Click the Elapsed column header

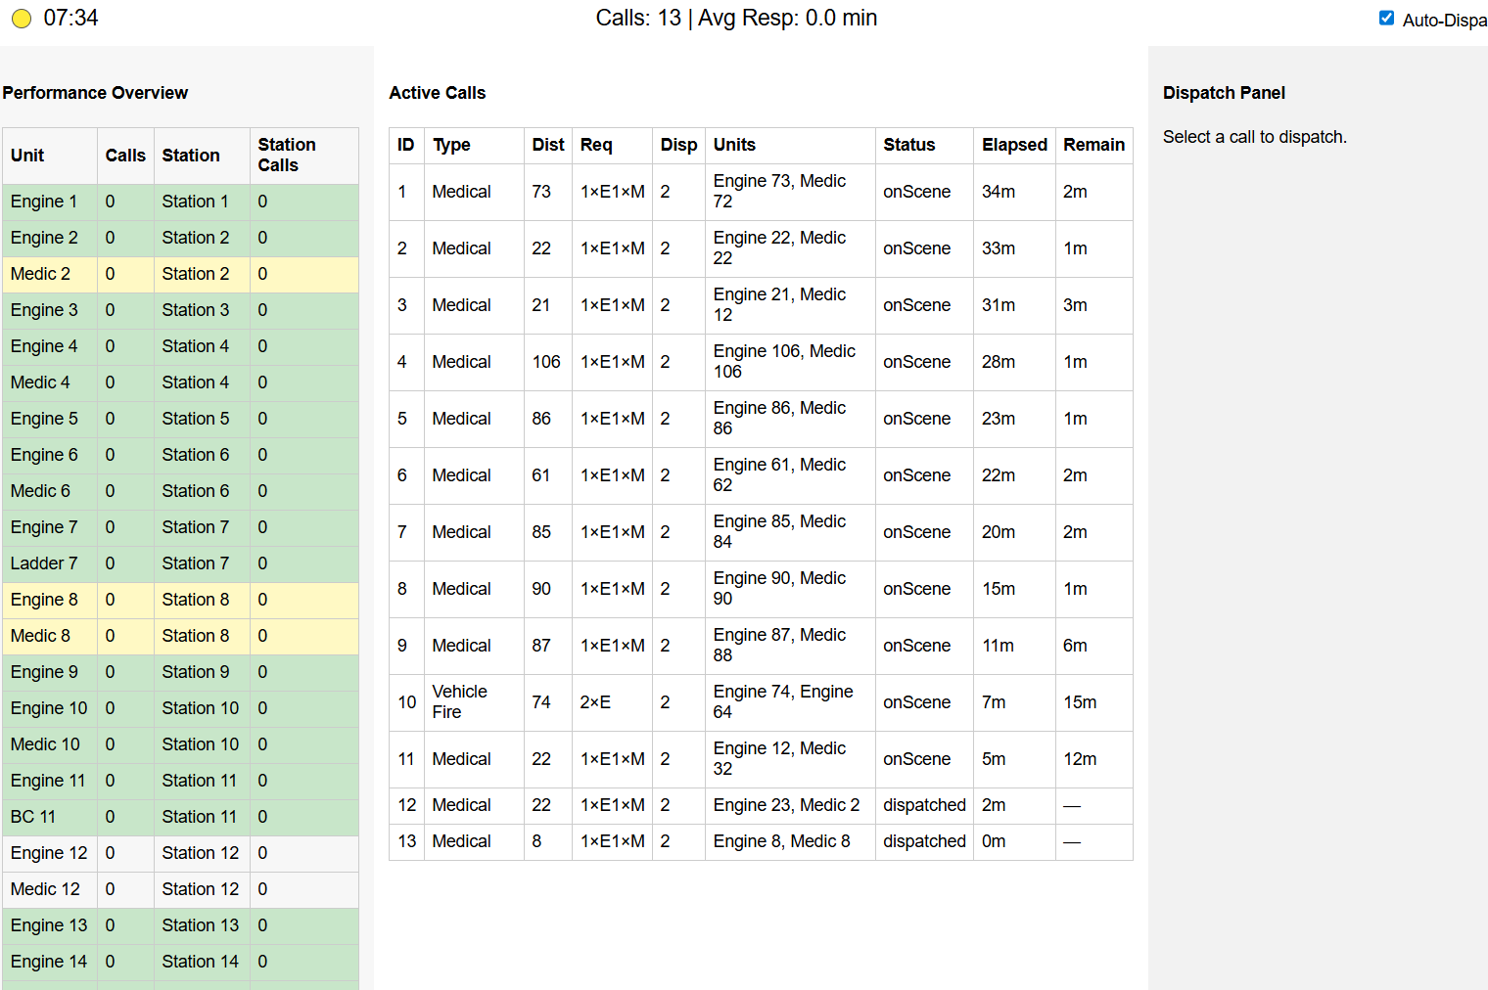tap(1014, 145)
